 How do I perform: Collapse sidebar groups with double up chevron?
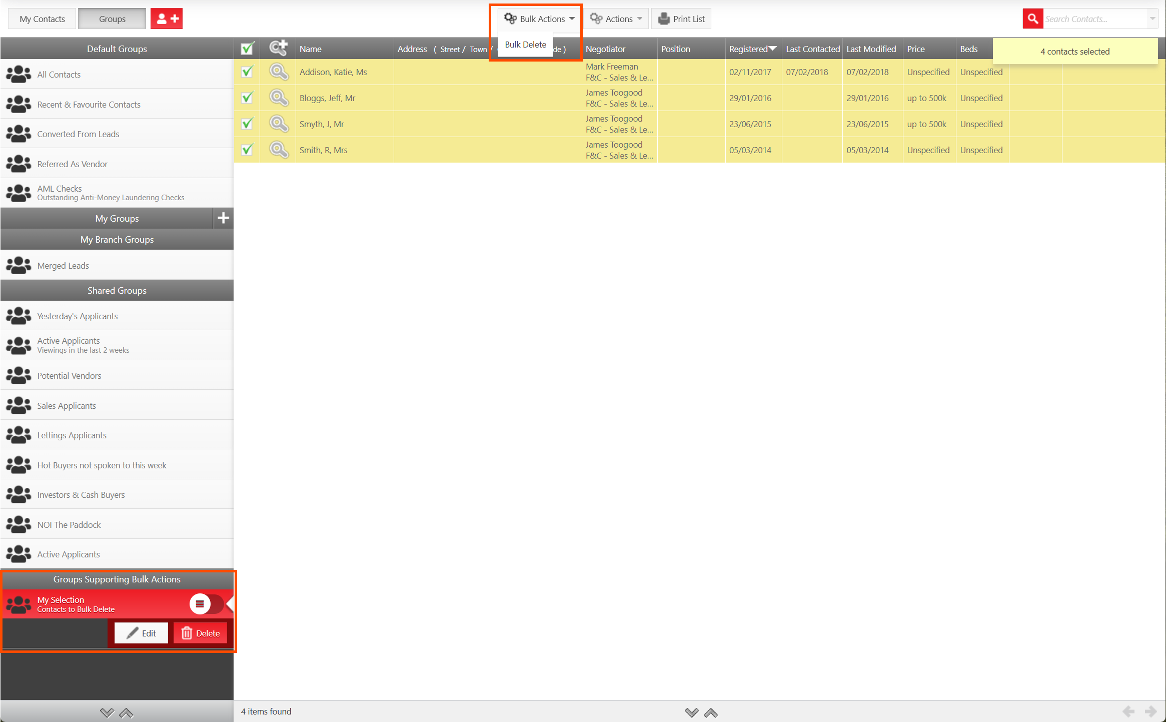click(127, 712)
